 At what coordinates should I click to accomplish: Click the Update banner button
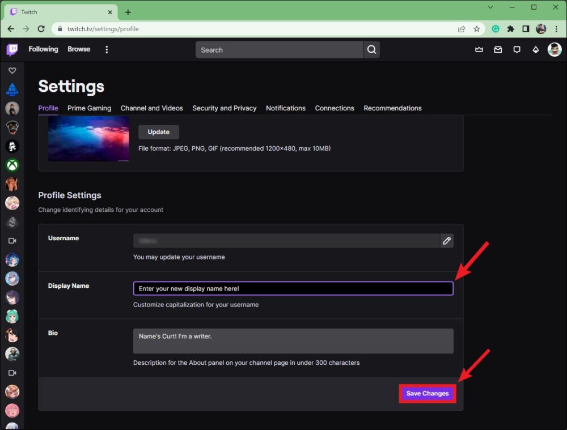(158, 132)
